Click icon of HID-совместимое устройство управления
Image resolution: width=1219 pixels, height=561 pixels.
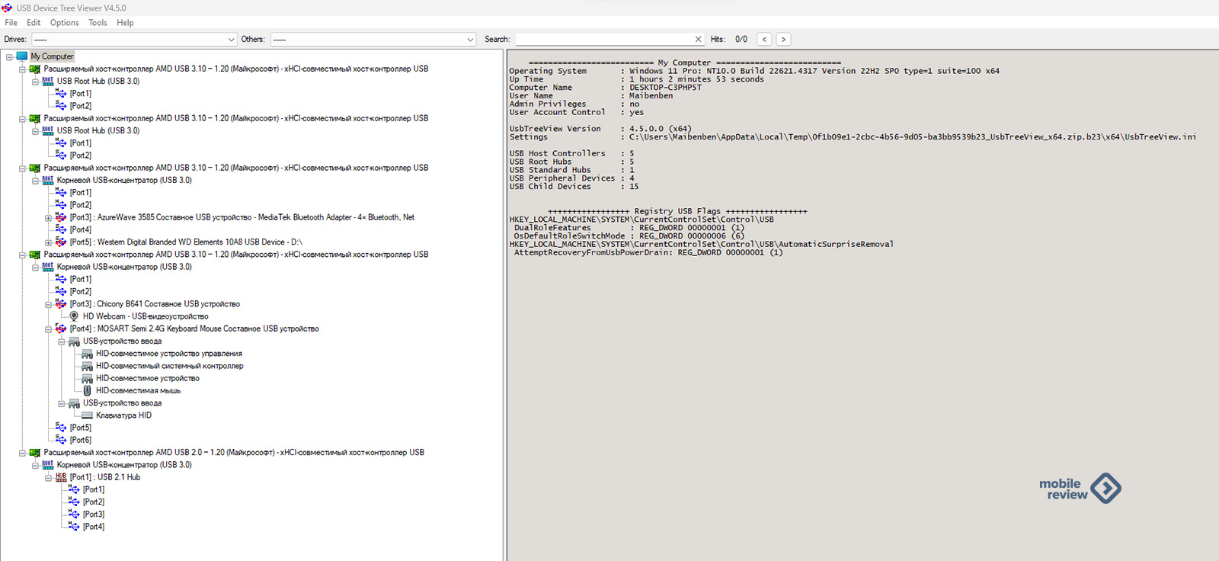(x=87, y=354)
